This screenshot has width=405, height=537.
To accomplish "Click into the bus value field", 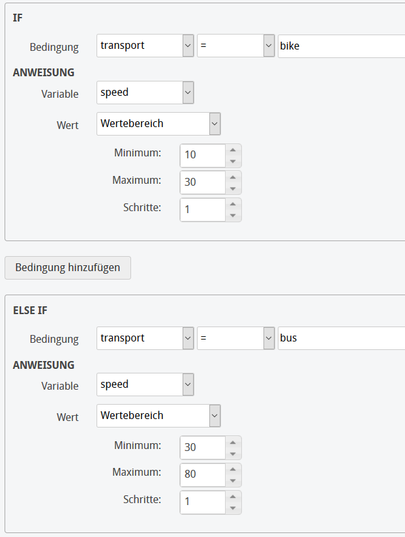I will 339,338.
